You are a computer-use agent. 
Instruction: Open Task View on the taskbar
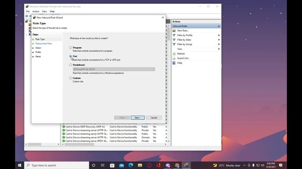click(x=103, y=165)
